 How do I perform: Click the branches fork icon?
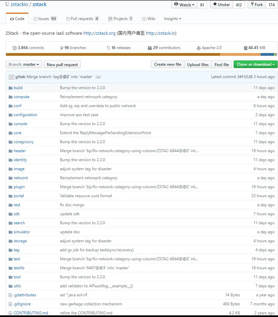click(62, 48)
